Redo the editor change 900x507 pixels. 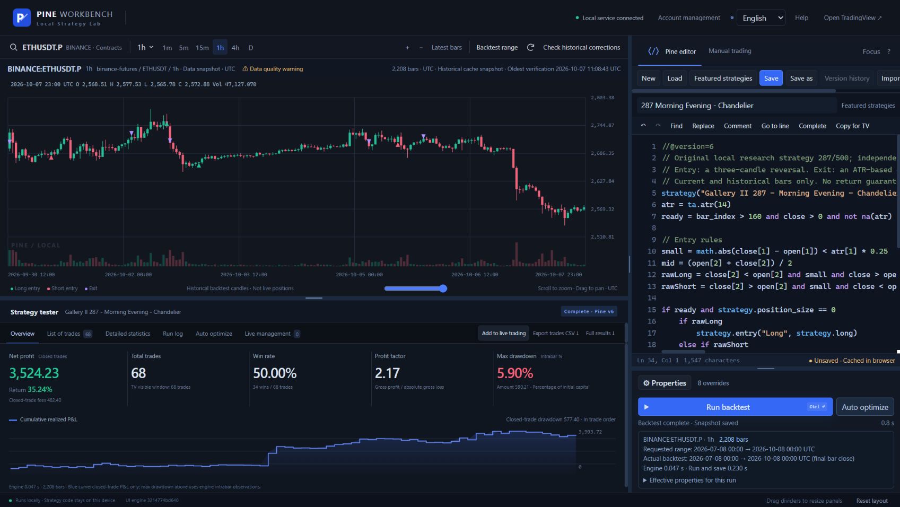[658, 126]
